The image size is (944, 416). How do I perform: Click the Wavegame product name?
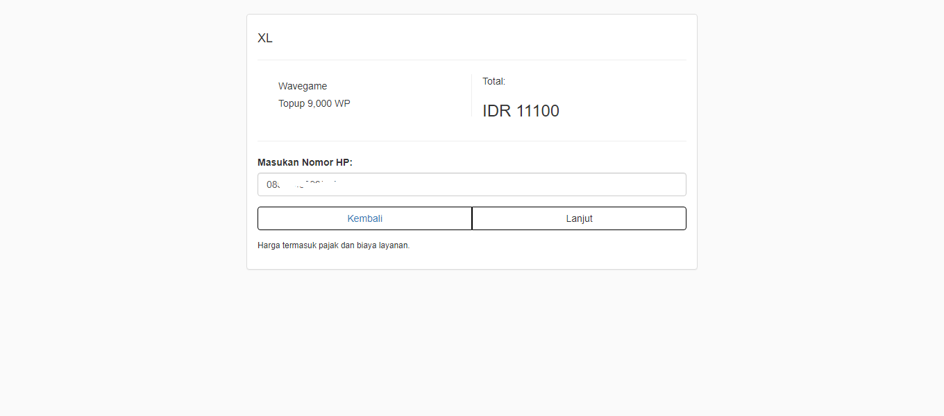coord(303,86)
